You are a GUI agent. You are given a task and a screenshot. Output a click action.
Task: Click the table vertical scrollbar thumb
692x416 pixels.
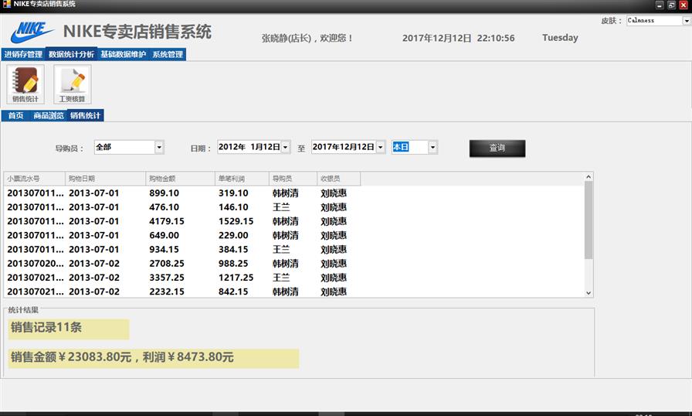click(589, 220)
